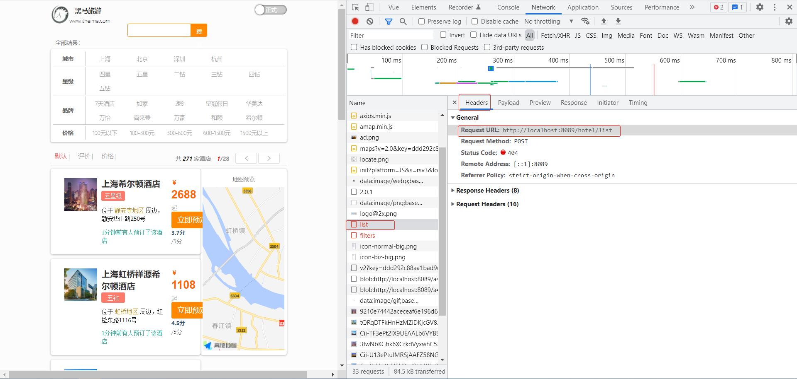
Task: Click the hotel search input field
Action: [159, 30]
